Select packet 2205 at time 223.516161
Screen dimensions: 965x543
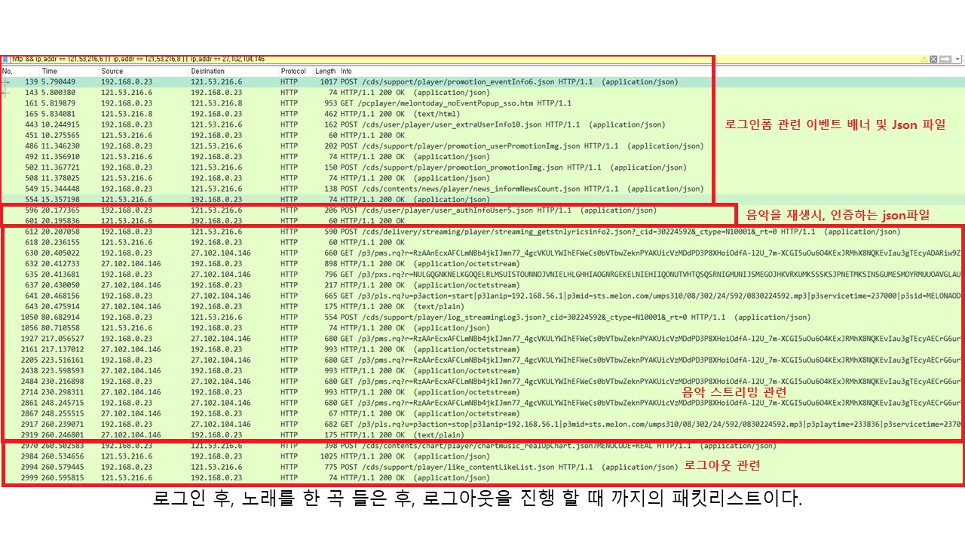point(482,360)
